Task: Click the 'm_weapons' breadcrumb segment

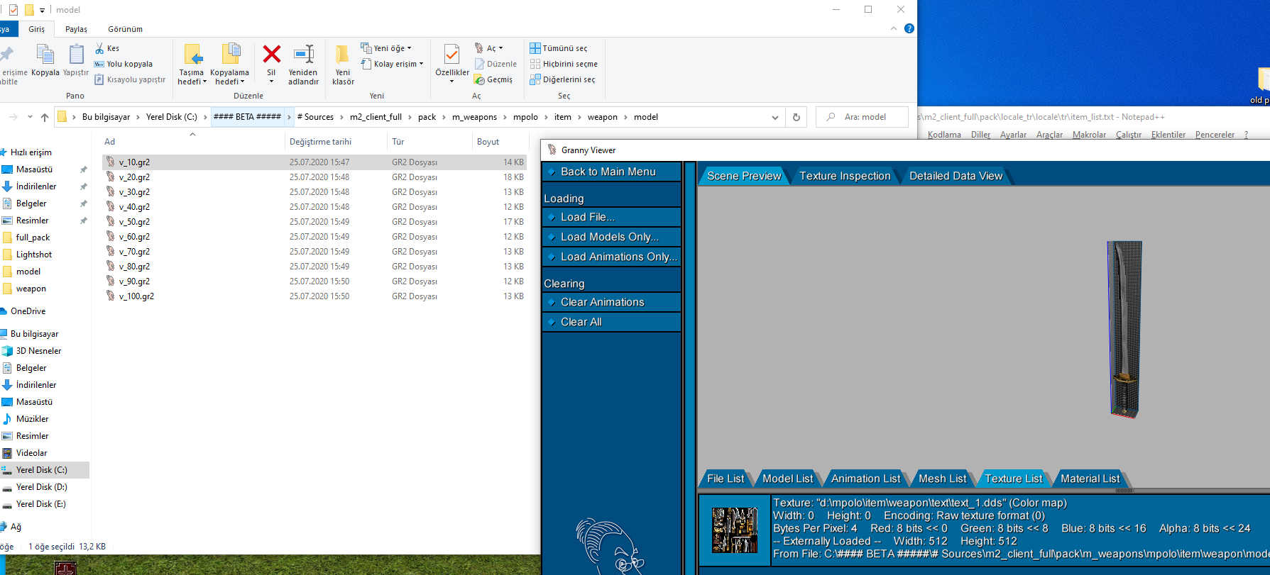Action: (x=474, y=117)
